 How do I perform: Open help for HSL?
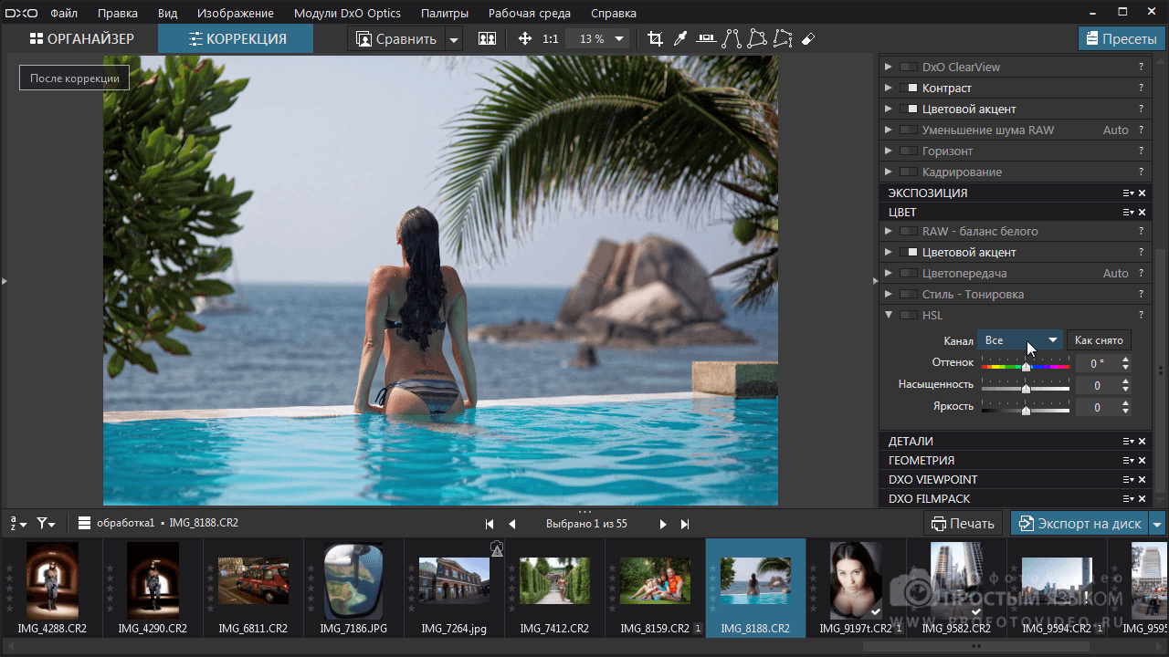click(1141, 315)
